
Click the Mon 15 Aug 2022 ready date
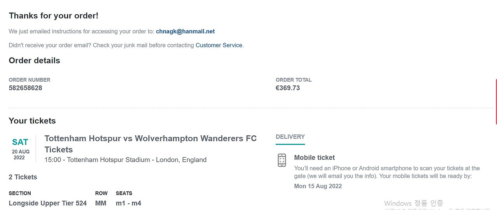318,186
